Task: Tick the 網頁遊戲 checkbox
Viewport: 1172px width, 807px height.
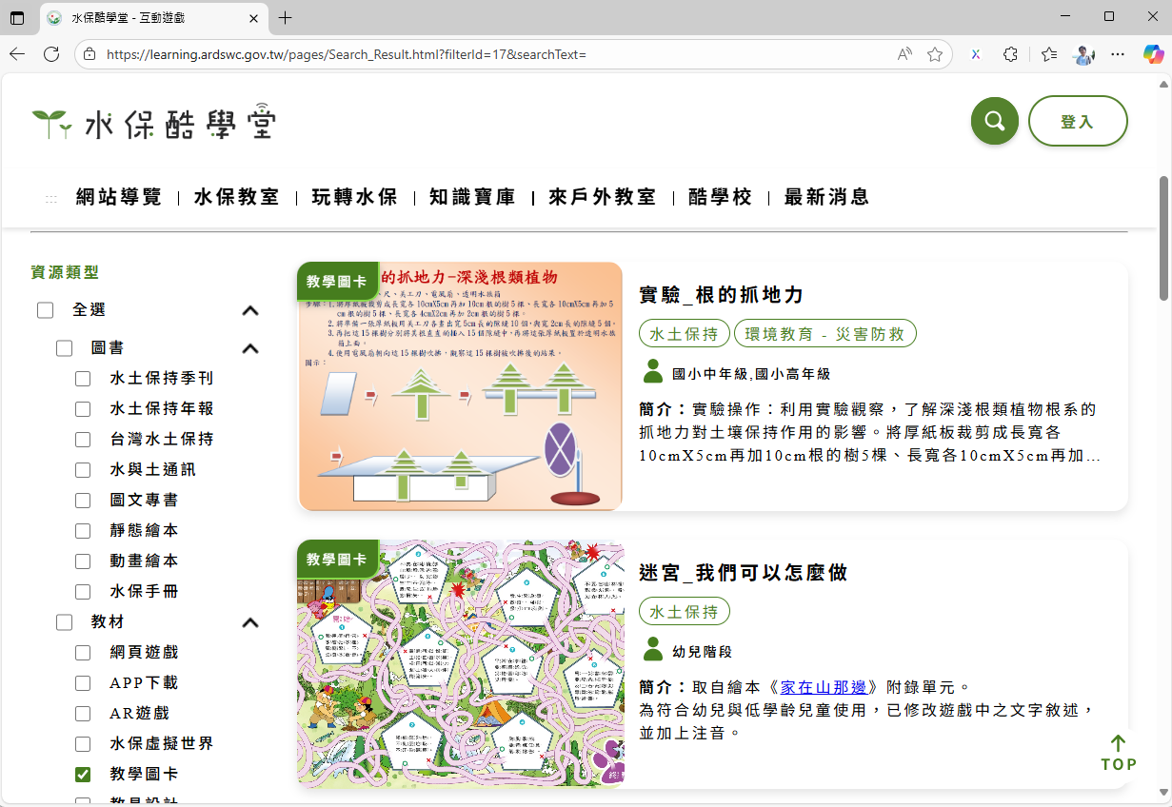Action: [x=83, y=653]
